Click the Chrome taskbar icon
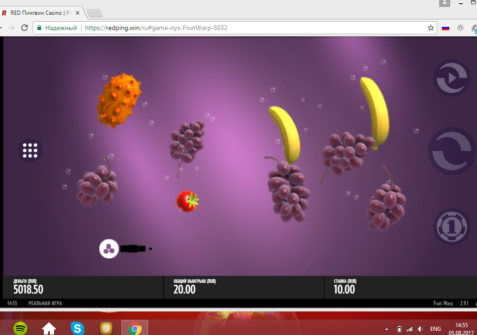The height and width of the screenshot is (335, 477). click(x=135, y=329)
